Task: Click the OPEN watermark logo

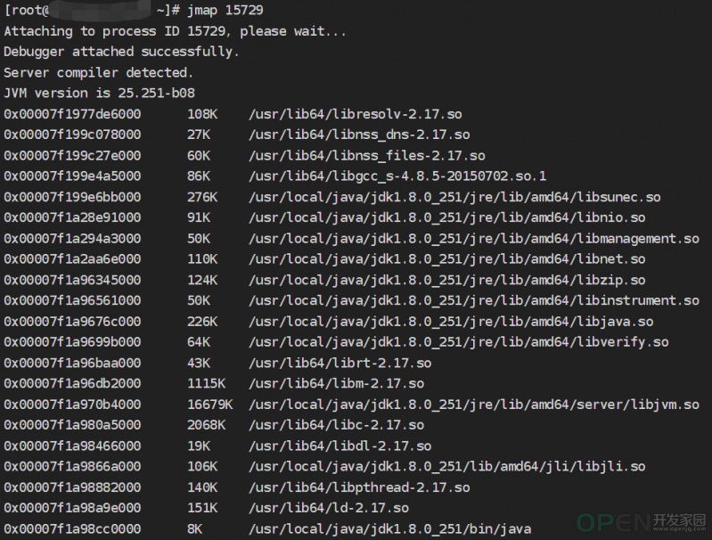Action: (642, 522)
